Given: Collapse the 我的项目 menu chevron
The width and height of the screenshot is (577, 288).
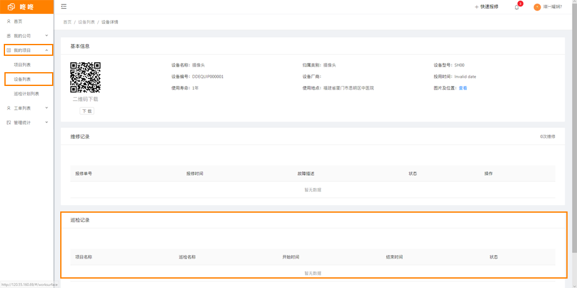Looking at the screenshot, I should point(46,50).
